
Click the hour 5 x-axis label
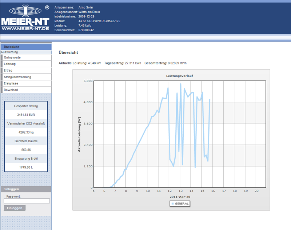(x=93, y=191)
